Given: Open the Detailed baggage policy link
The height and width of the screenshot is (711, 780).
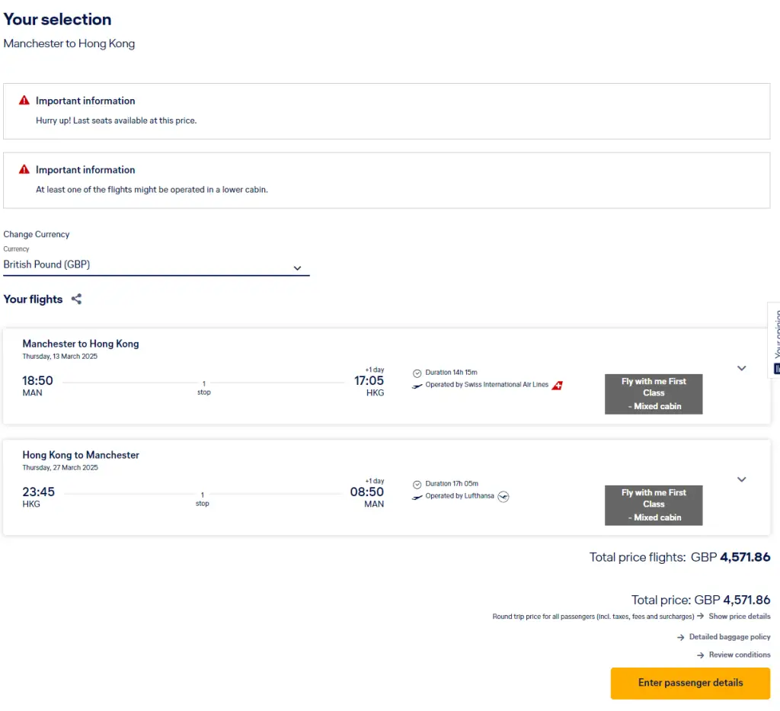Looking at the screenshot, I should click(x=729, y=637).
